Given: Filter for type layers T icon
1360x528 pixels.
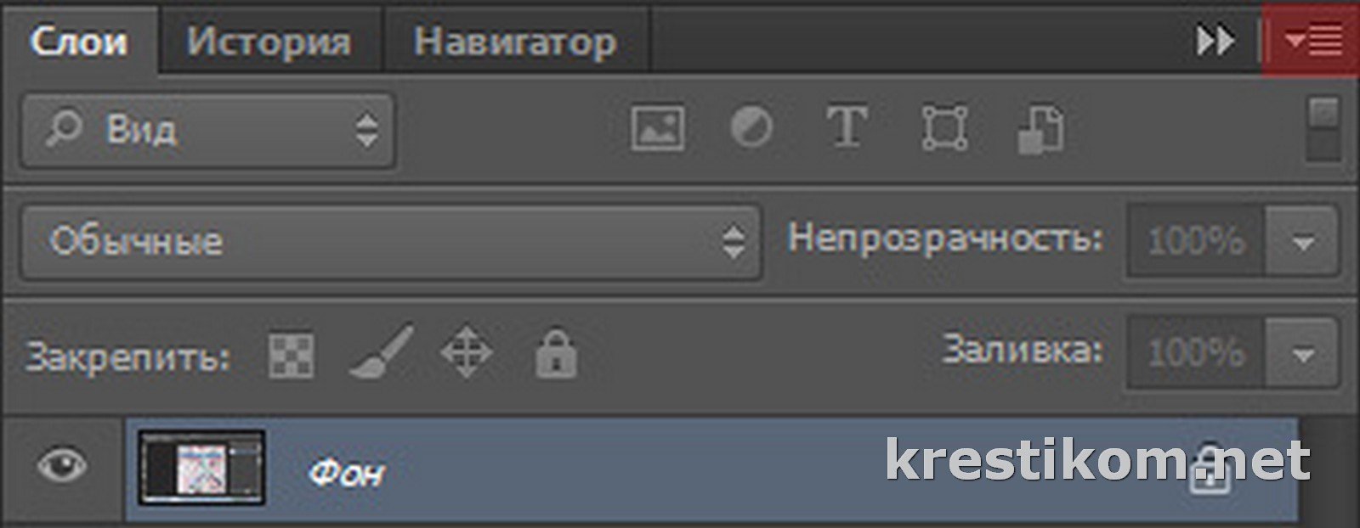Looking at the screenshot, I should [x=847, y=129].
